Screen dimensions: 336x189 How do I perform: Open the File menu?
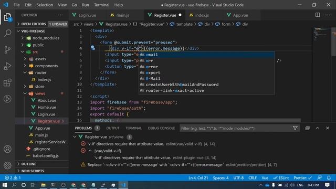coord(16,5)
